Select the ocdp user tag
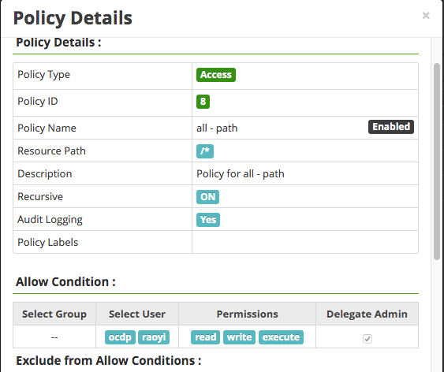Viewport: 444px width, 372px height. [x=120, y=337]
